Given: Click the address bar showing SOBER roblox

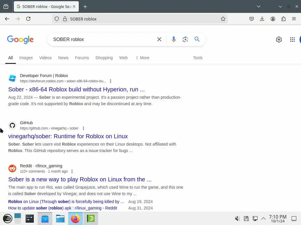Looking at the screenshot, I should pyautogui.click(x=144, y=19).
